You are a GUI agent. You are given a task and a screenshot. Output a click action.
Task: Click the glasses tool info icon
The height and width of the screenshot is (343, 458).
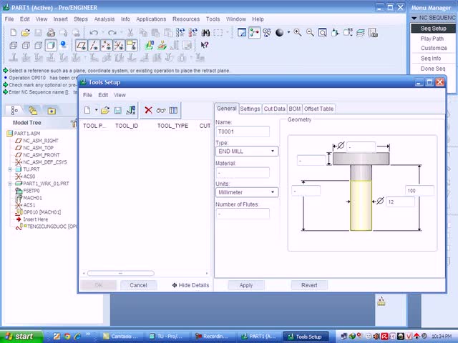point(161,110)
